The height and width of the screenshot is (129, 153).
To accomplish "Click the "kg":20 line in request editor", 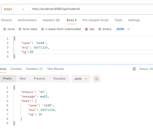I will (x=27, y=52).
